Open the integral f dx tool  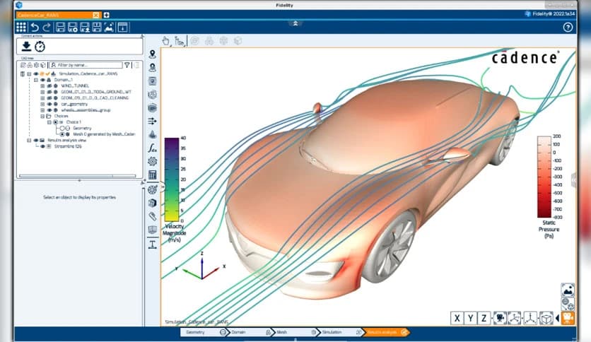coord(152,148)
